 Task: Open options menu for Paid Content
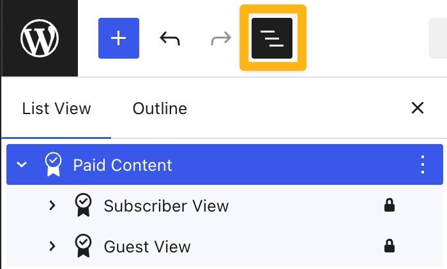point(421,164)
